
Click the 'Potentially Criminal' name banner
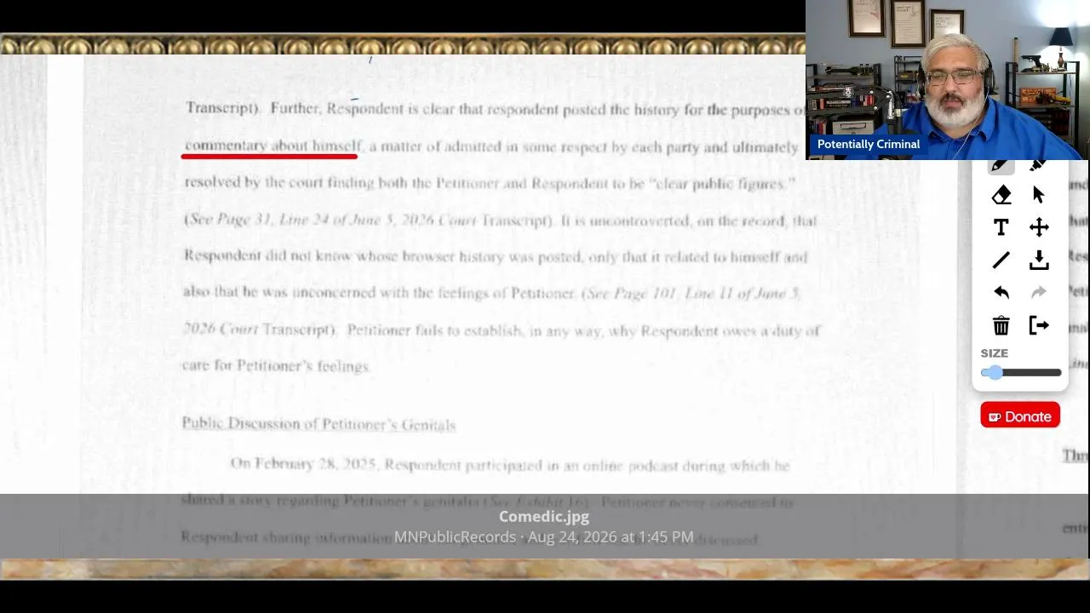click(869, 144)
